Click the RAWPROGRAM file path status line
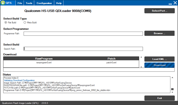The height and width of the screenshot is (105, 178). point(49,85)
